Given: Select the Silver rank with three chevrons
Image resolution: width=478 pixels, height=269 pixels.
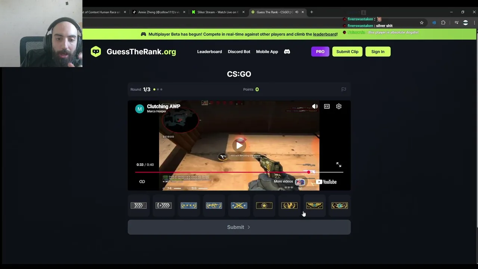Looking at the screenshot, I should pos(139,205).
